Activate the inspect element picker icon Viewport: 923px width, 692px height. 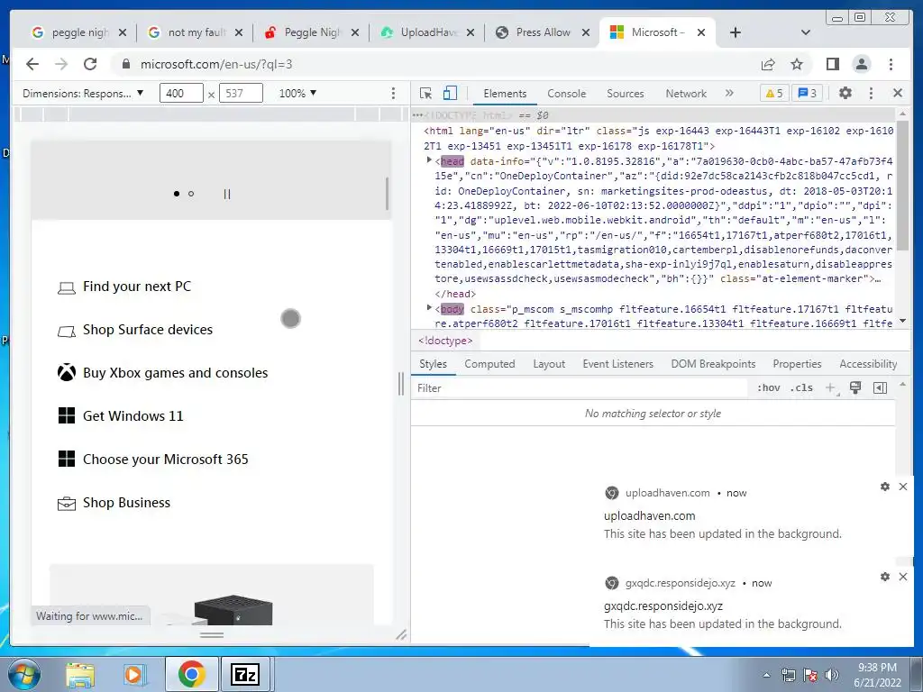[425, 93]
